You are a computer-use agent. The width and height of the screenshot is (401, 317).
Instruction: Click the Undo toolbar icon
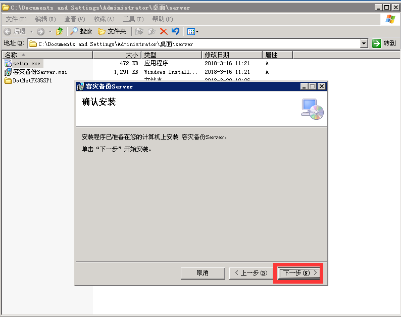pos(175,31)
